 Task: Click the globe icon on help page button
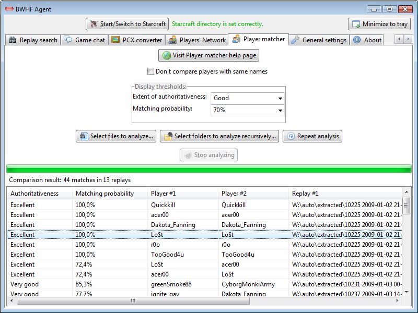point(167,55)
